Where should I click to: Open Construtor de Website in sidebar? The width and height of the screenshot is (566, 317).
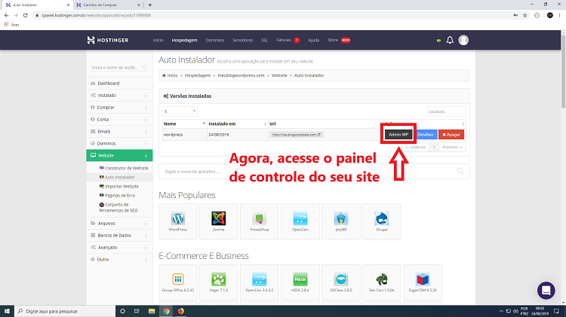124,168
